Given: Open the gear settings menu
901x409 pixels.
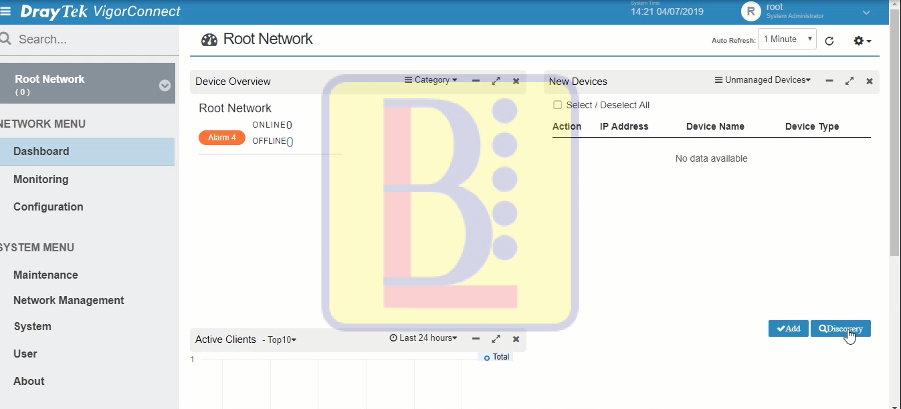Looking at the screenshot, I should click(862, 41).
